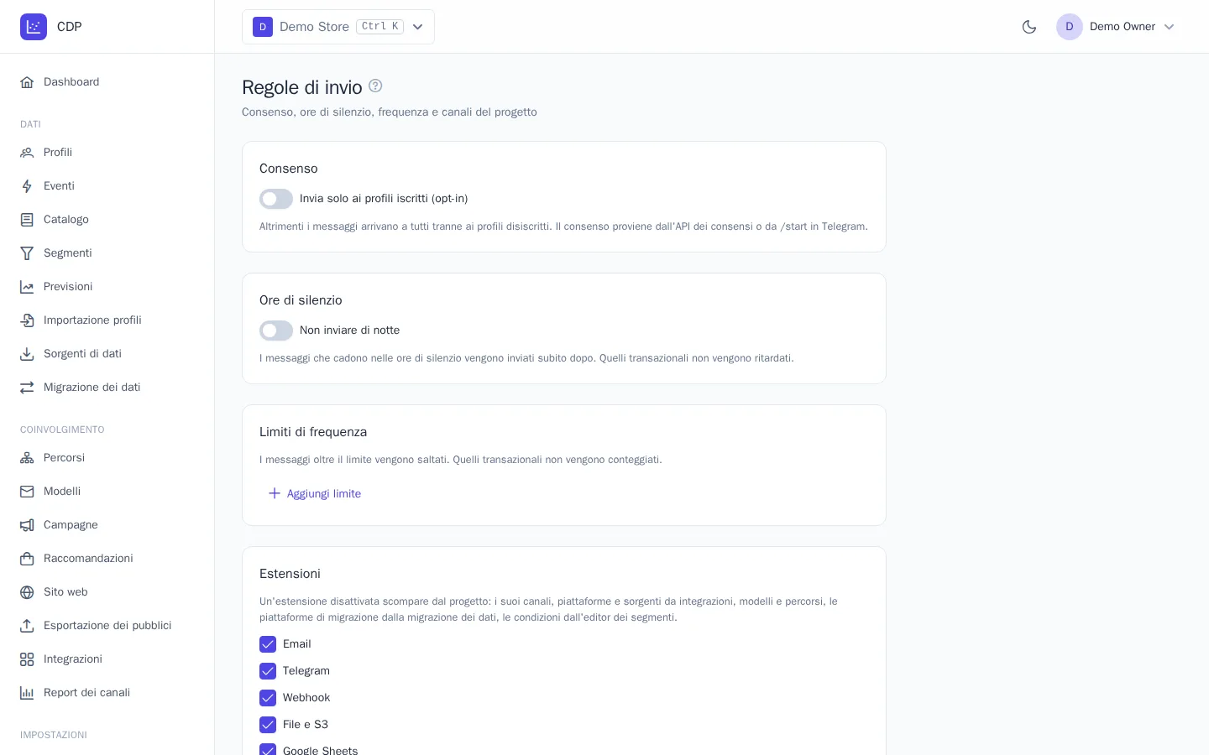
Task: Click the Modelli envelope icon
Action: tap(27, 492)
